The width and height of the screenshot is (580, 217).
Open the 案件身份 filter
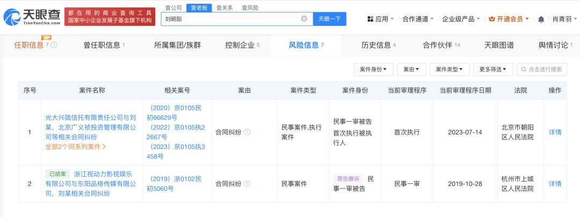374,69
